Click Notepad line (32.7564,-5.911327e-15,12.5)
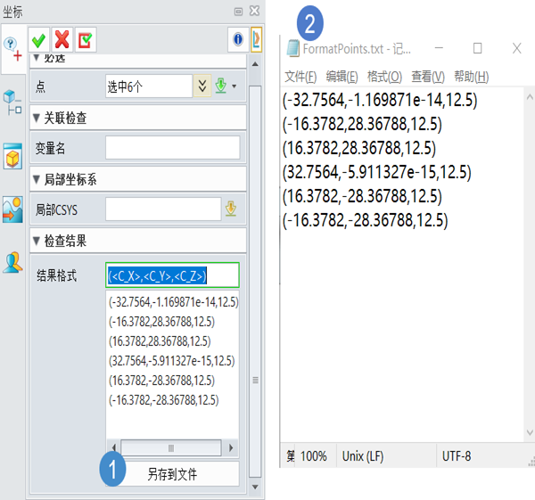The height and width of the screenshot is (500, 535). pos(376,172)
